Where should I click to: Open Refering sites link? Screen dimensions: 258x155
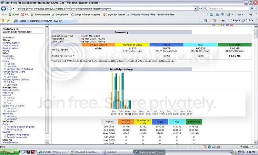(15, 129)
